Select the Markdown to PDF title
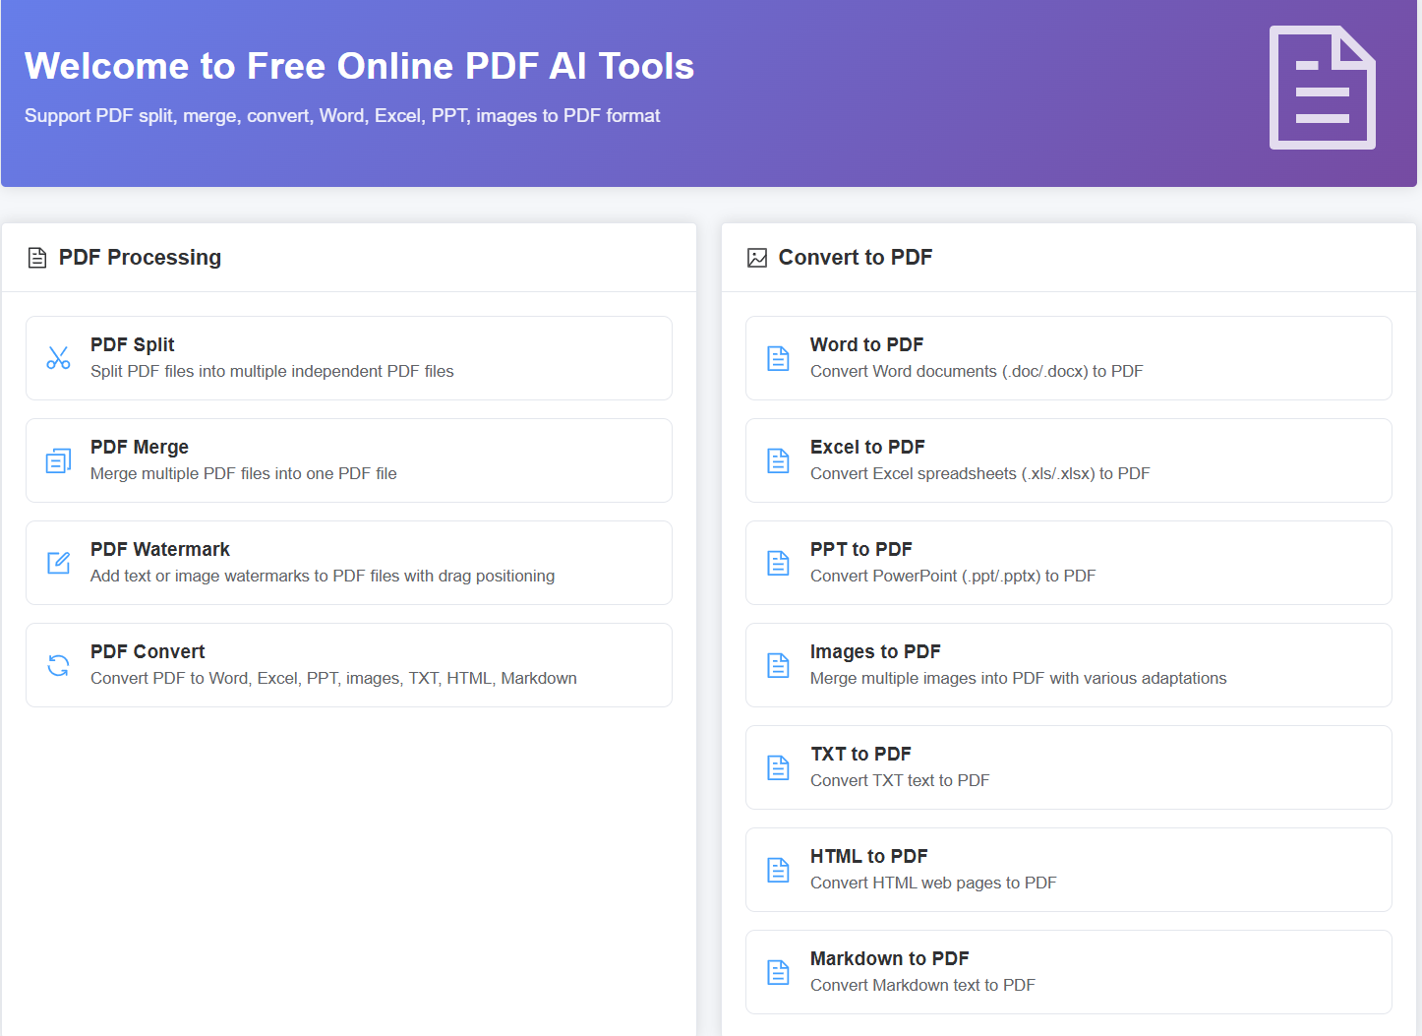 [x=889, y=958]
